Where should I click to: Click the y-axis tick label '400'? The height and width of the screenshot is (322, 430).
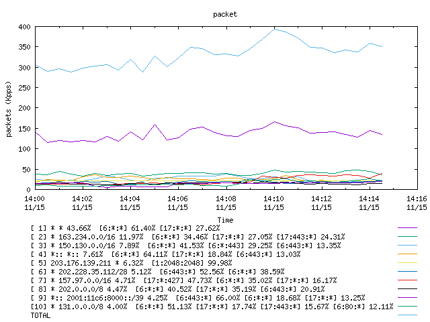click(24, 27)
